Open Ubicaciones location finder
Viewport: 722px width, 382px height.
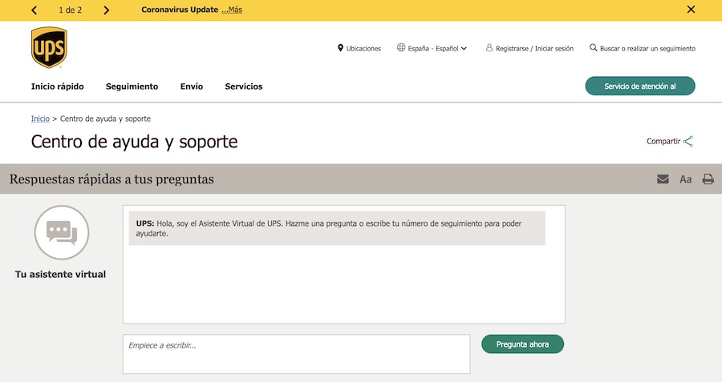[359, 49]
